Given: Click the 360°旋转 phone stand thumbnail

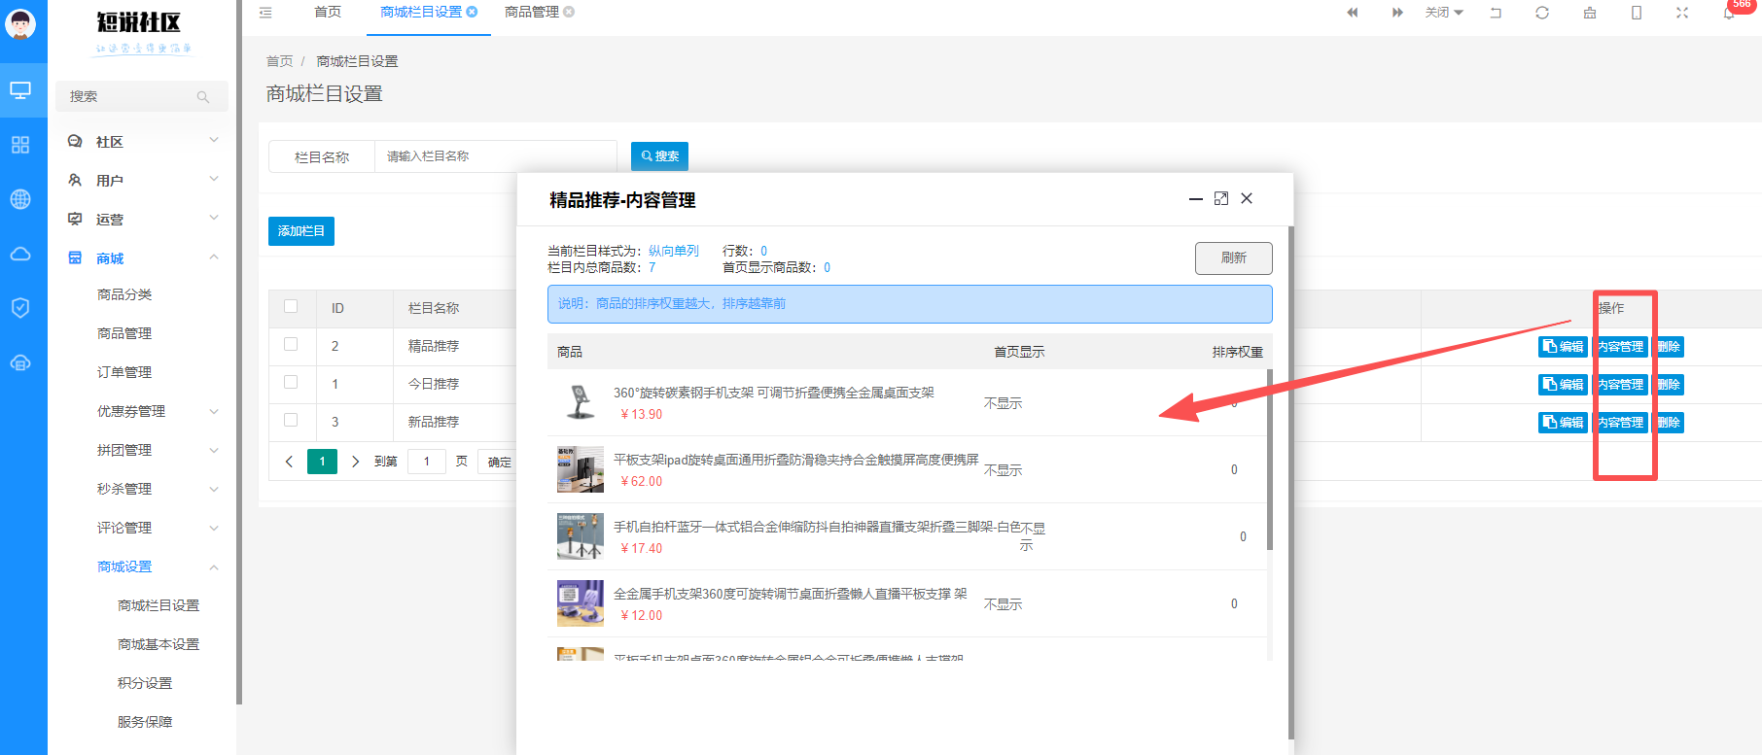Looking at the screenshot, I should pos(581,402).
